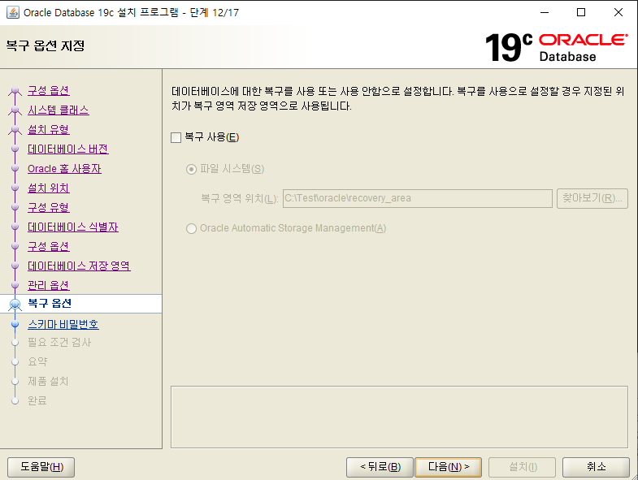Click the 요약 step text
Viewport: 638px width, 480px height.
[37, 361]
